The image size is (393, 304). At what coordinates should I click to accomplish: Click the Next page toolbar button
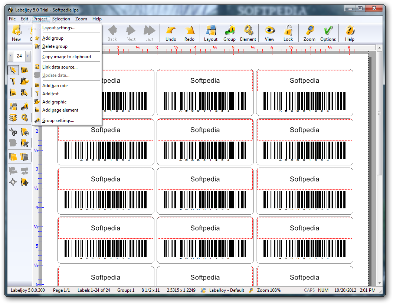131,33
